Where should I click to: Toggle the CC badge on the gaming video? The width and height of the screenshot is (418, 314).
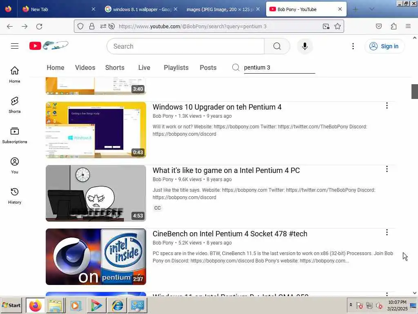coord(157,208)
